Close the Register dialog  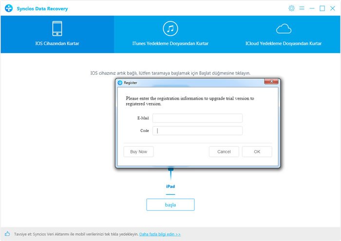[x=271, y=82]
